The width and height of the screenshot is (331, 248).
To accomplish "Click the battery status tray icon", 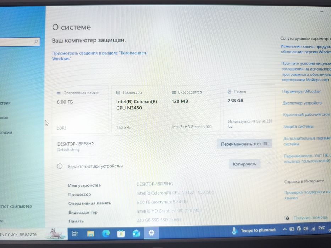I will [x=292, y=229].
